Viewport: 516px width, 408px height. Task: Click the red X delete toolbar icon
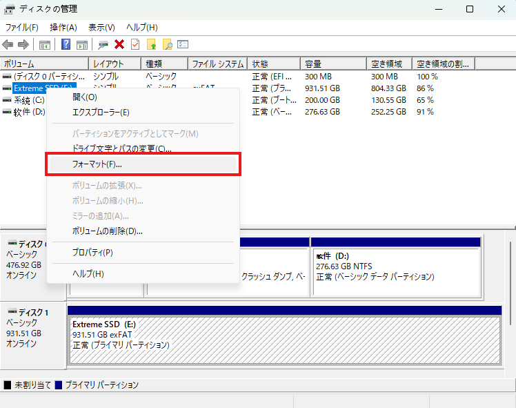click(x=119, y=45)
